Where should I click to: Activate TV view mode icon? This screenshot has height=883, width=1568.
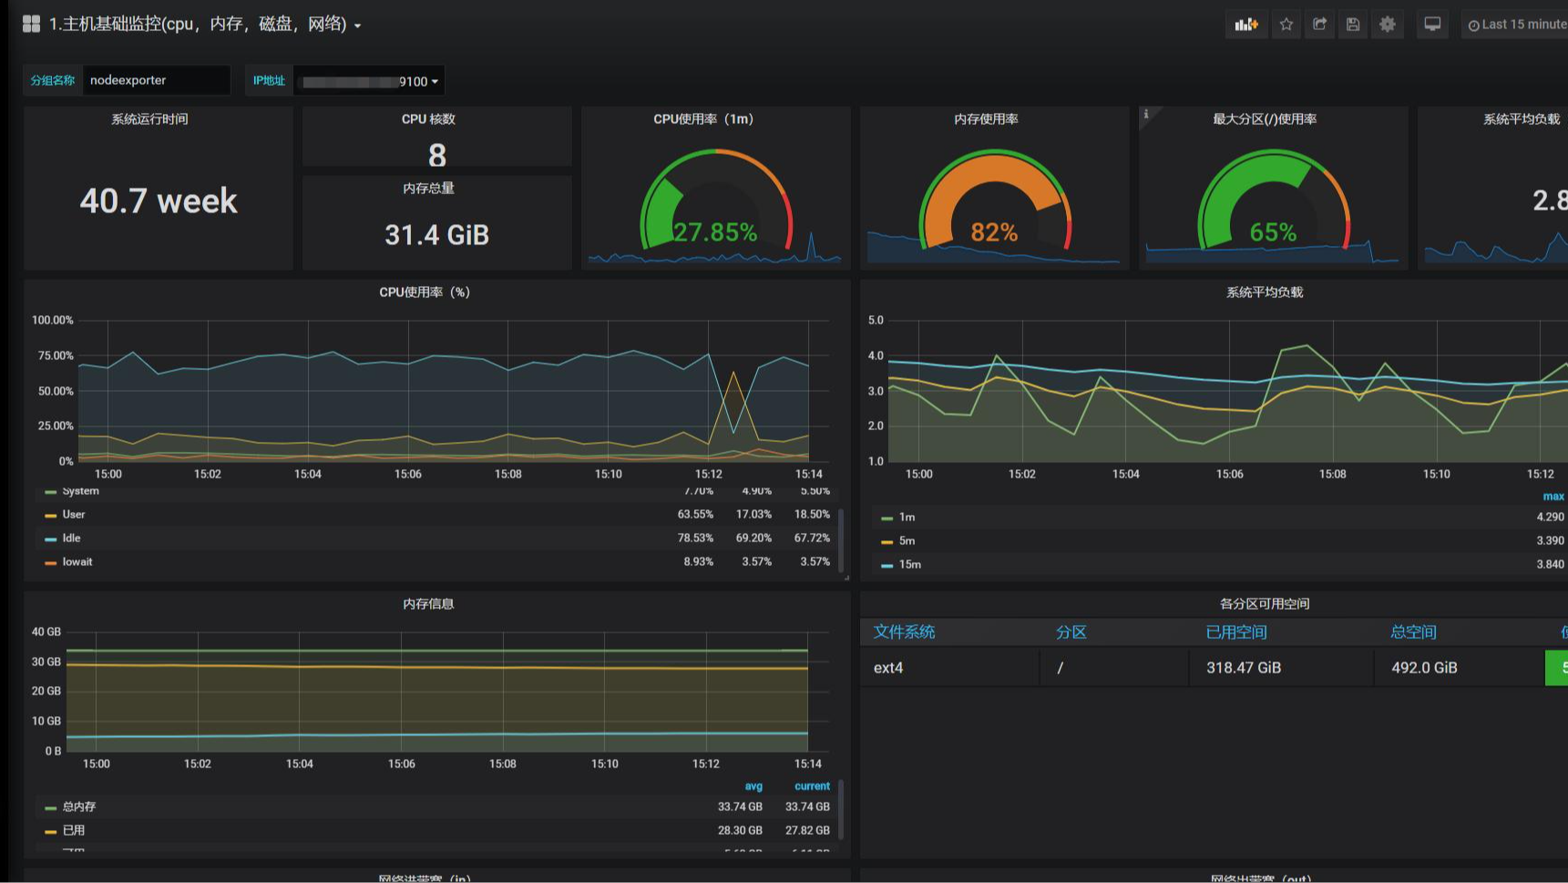click(x=1431, y=24)
